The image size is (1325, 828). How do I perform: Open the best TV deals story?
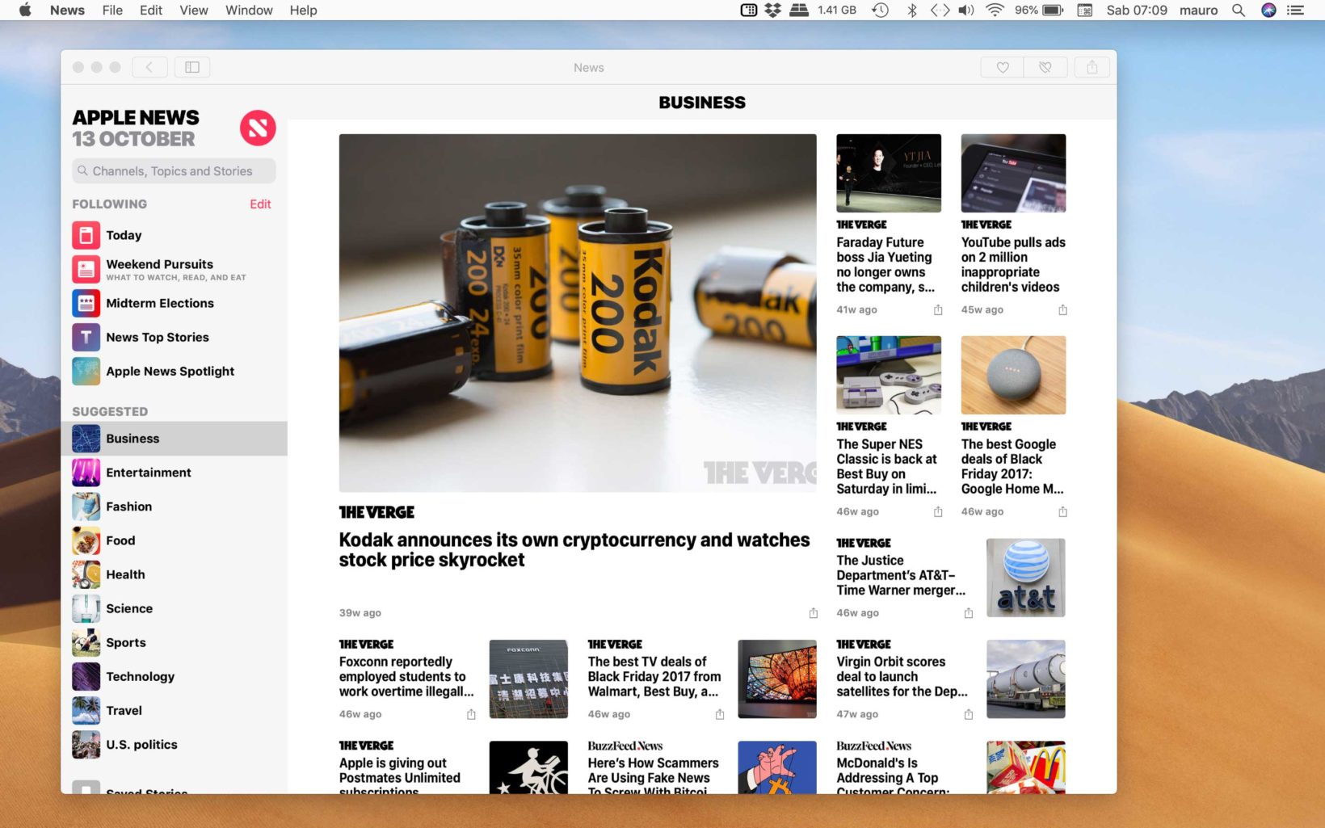tap(654, 676)
